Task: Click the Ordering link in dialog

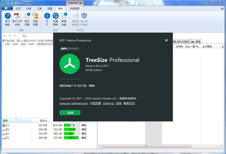Action: 108,103
